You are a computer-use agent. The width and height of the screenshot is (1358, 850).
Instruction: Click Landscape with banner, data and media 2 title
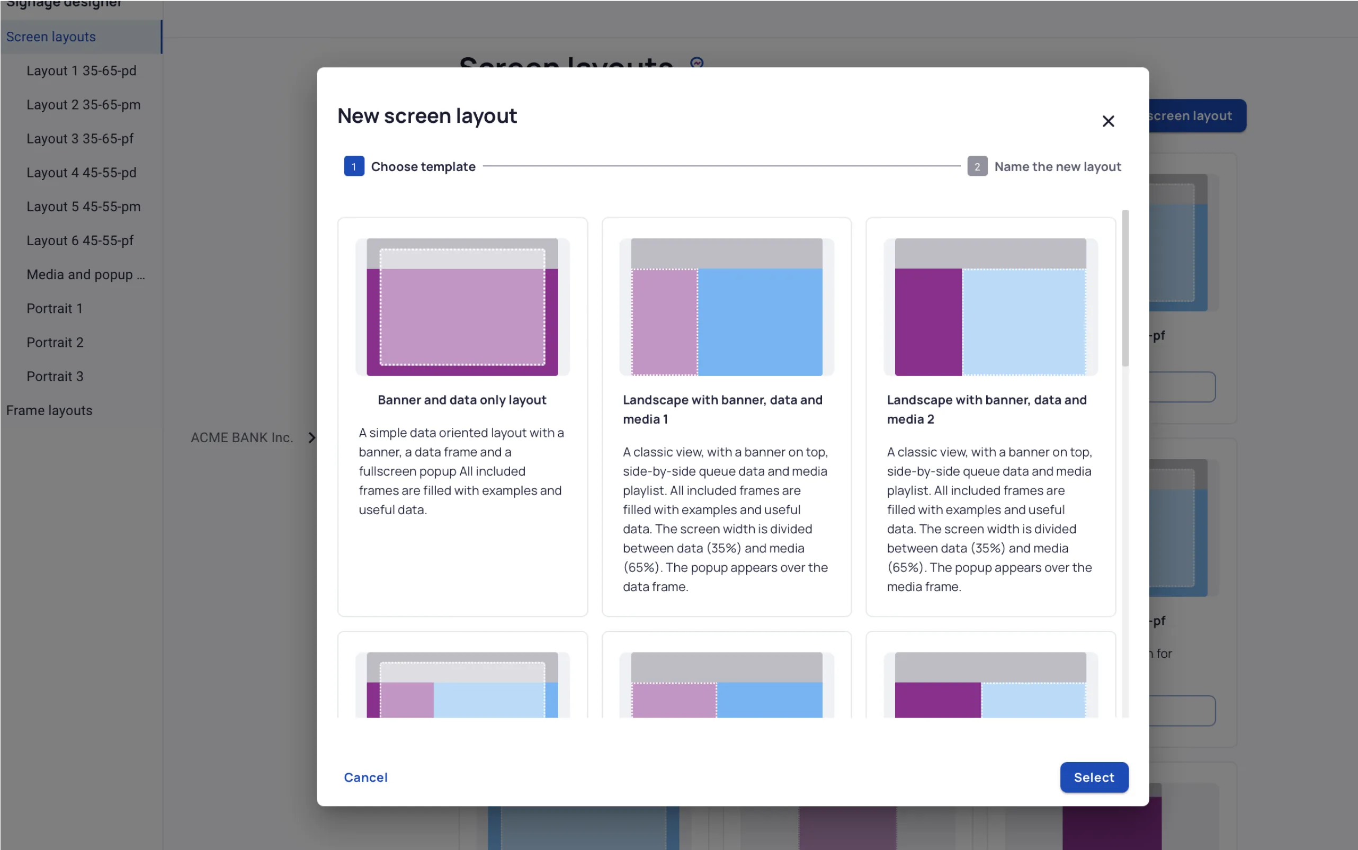click(x=987, y=409)
